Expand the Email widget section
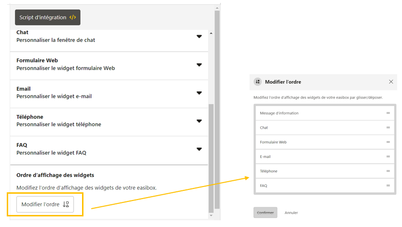402x227 pixels. [x=199, y=93]
